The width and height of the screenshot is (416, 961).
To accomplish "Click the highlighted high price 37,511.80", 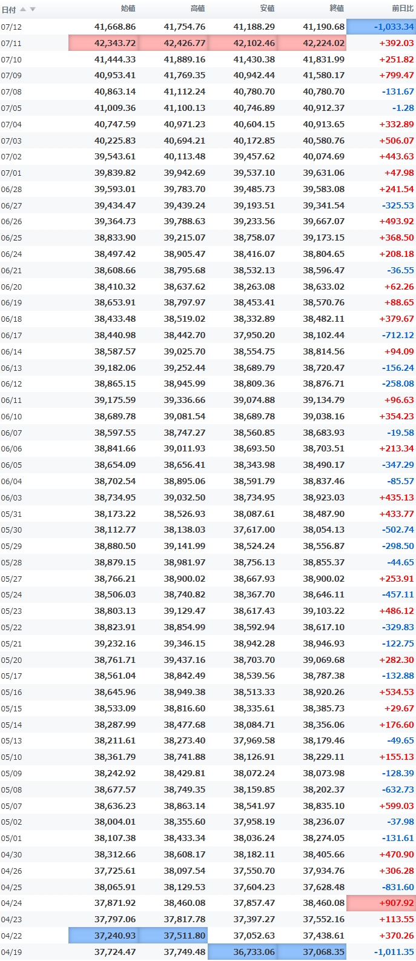I will [173, 936].
